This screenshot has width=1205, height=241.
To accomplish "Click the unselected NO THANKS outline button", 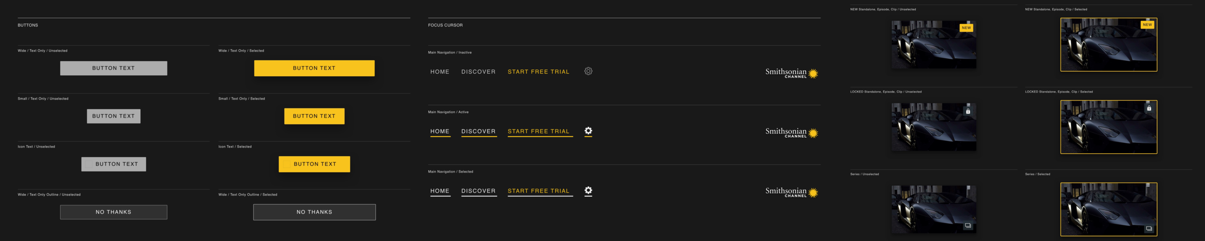I will point(114,212).
